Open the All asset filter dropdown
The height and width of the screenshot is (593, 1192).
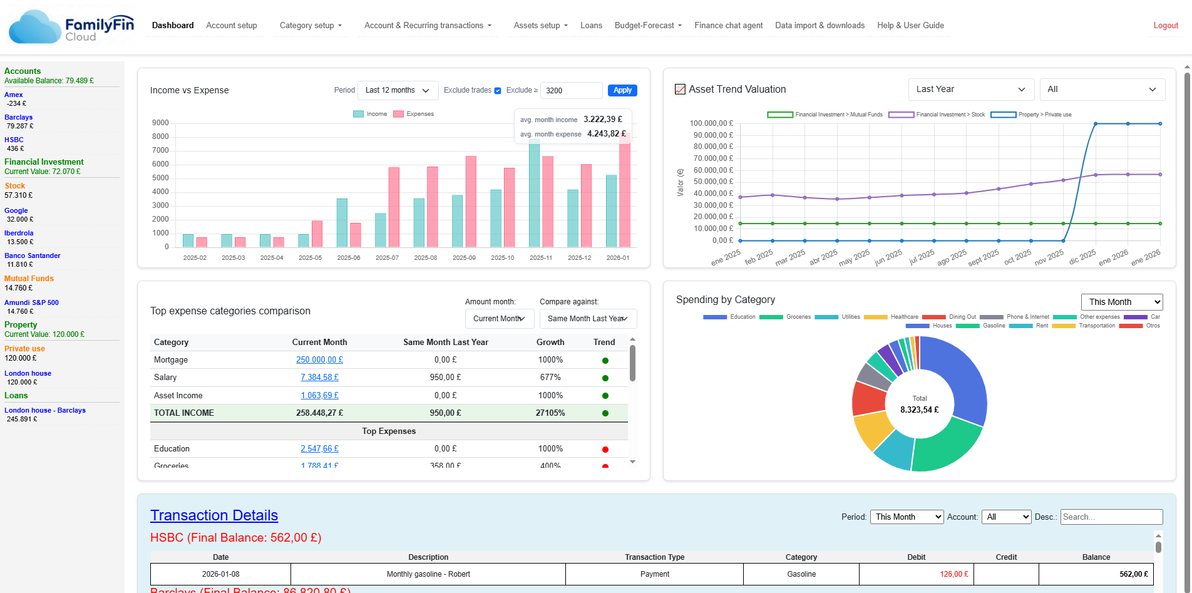tap(1102, 89)
